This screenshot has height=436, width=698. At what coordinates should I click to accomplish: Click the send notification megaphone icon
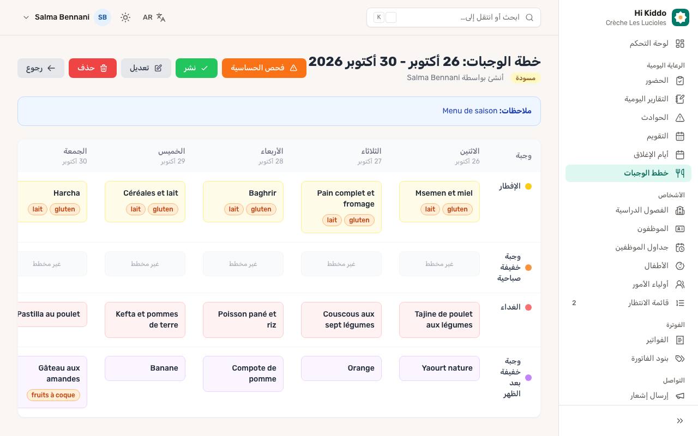tap(680, 396)
